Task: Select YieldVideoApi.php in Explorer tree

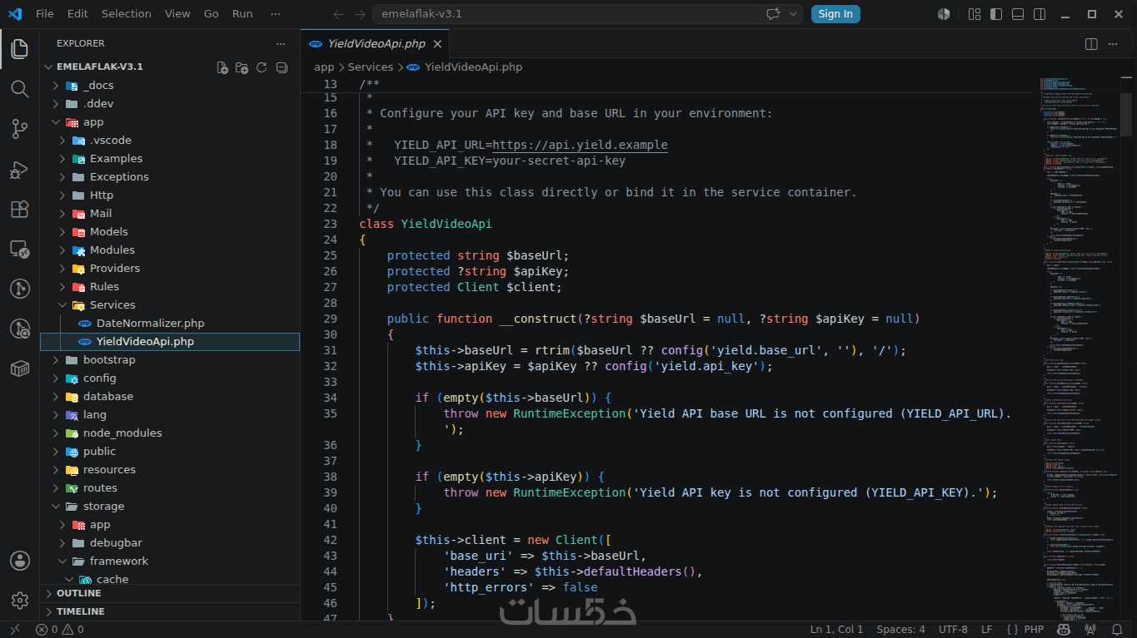Action: pyautogui.click(x=170, y=342)
